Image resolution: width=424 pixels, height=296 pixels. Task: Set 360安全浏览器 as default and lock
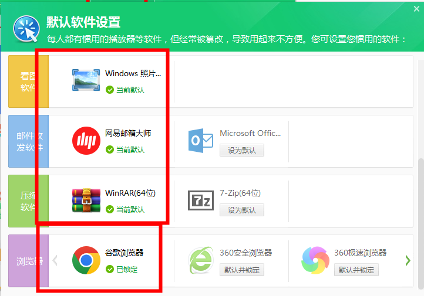242,270
